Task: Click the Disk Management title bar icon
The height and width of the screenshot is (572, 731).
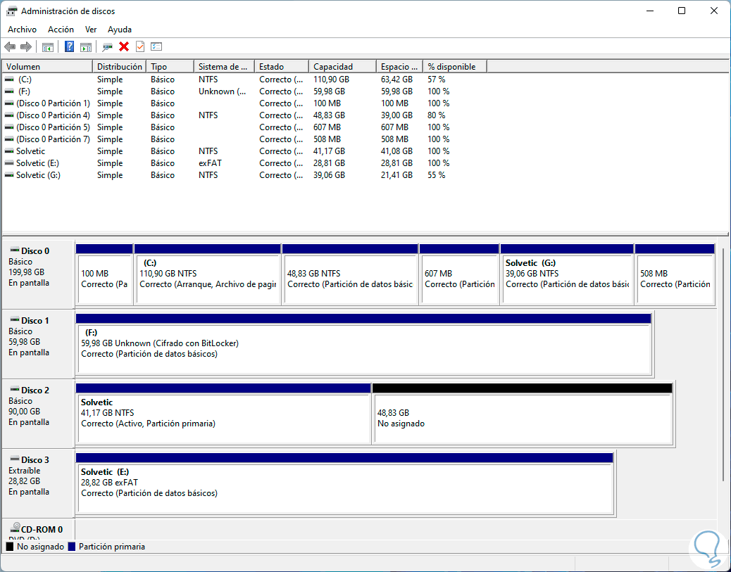Action: click(x=12, y=11)
